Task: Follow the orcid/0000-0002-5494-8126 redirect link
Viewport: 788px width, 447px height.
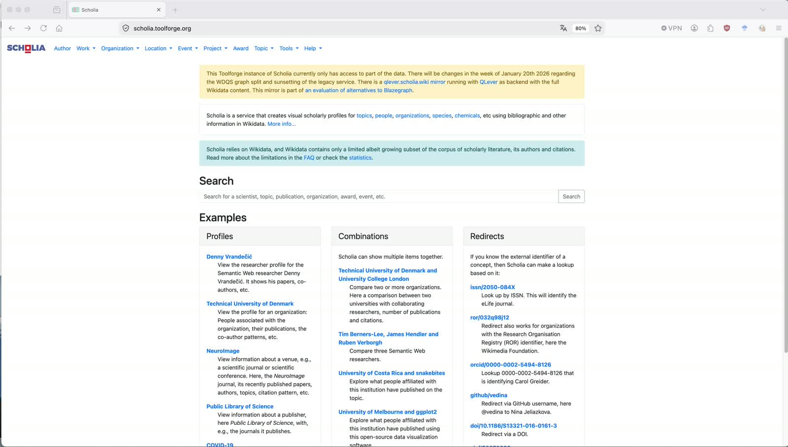Action: [511, 365]
